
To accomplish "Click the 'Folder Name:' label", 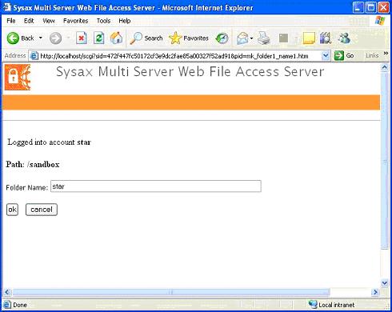I will [x=27, y=188].
